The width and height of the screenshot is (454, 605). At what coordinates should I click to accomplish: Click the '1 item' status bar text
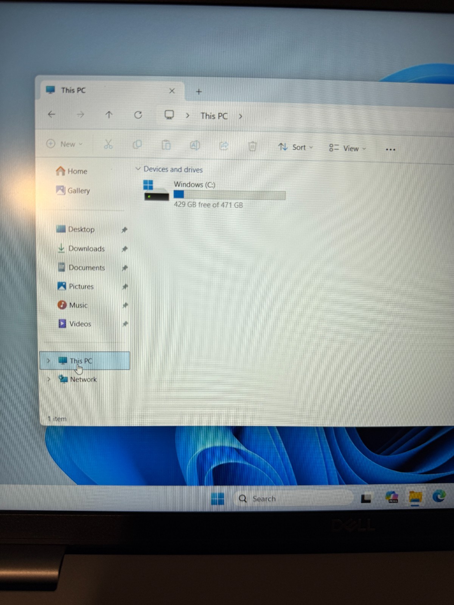click(x=57, y=419)
